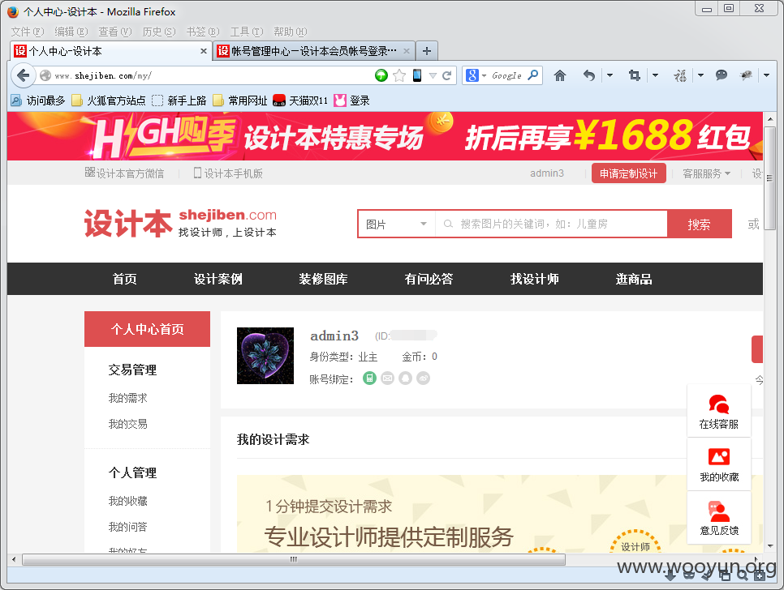The image size is (784, 590).
Task: Expand the 图片 search category dropdown
Action: click(397, 224)
